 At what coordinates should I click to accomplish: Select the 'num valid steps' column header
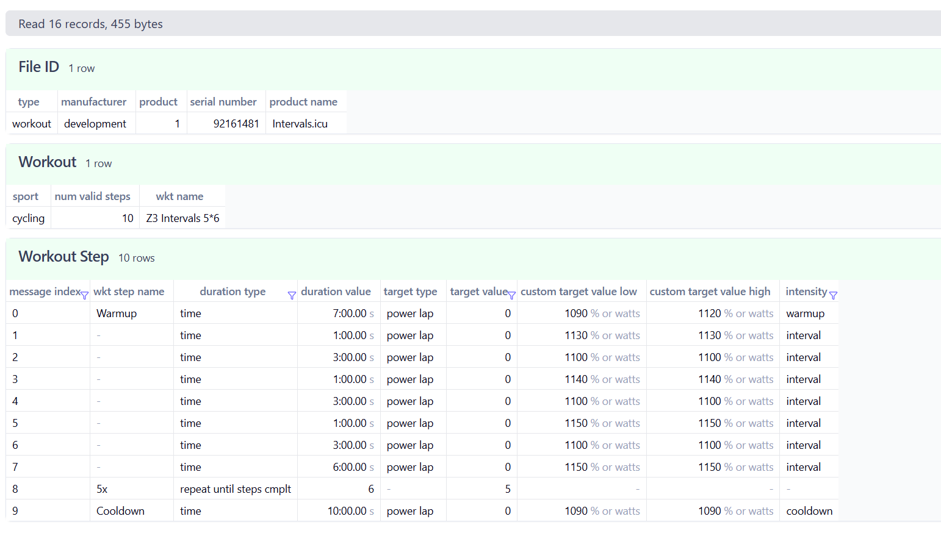coord(92,196)
